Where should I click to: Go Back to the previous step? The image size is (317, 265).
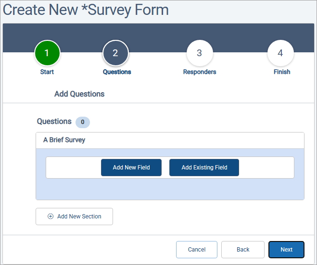[x=243, y=250]
